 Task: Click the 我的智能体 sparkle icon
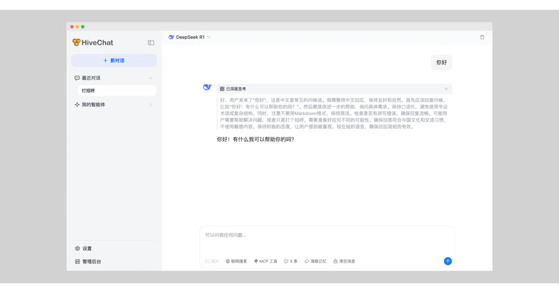click(x=77, y=105)
